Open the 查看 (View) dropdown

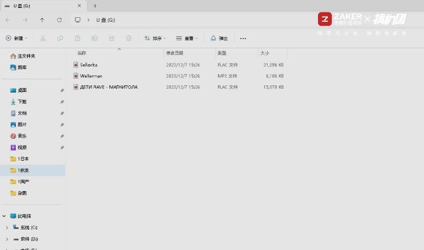tap(187, 38)
